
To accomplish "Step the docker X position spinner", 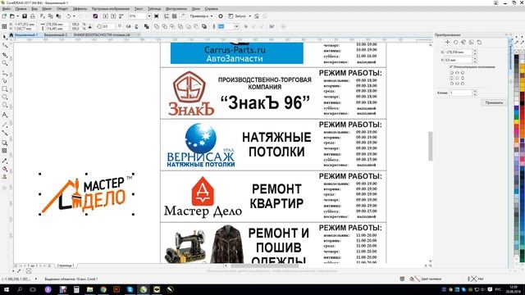I will (475, 52).
